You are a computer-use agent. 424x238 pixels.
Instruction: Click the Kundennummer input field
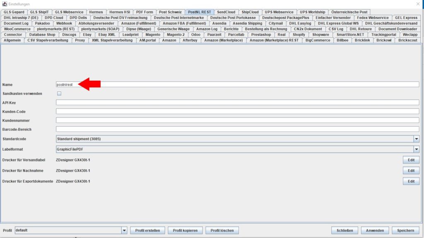click(x=237, y=120)
